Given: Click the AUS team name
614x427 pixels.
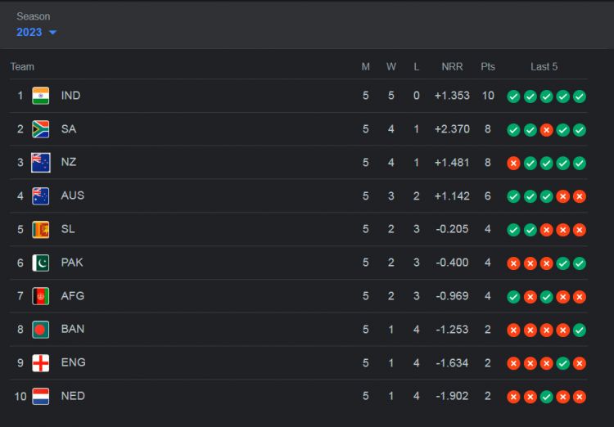Looking at the screenshot, I should pyautogui.click(x=72, y=196).
